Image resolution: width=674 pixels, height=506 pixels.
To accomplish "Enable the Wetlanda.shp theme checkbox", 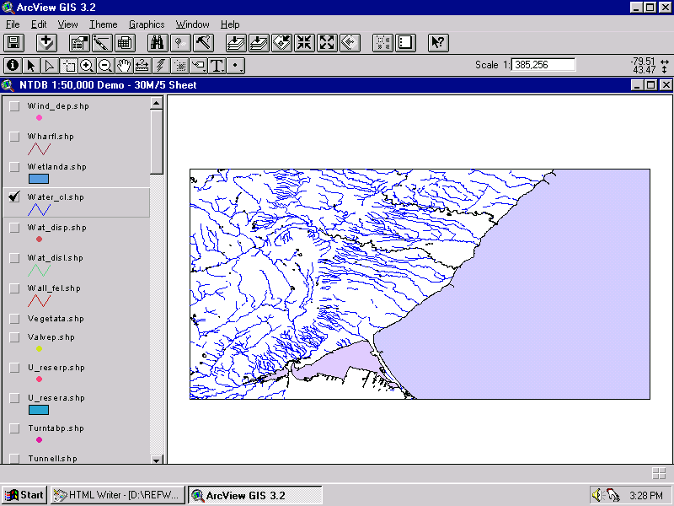I will click(14, 166).
